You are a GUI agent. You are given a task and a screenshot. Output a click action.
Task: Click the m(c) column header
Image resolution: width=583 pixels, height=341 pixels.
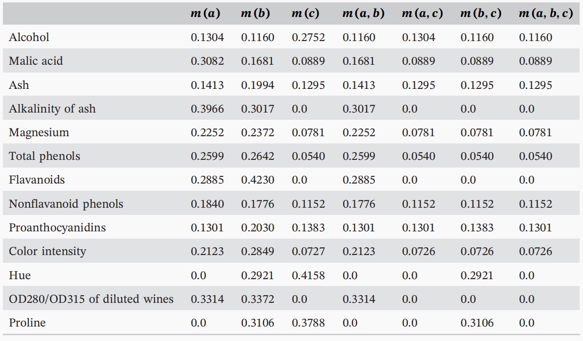point(306,14)
